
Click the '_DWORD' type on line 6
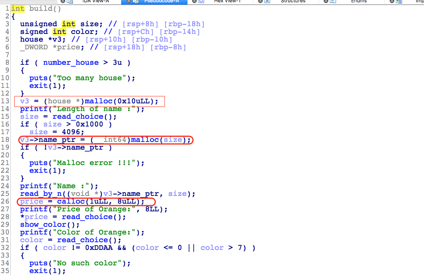(34, 47)
